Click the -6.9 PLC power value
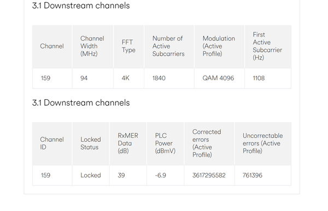 click(160, 176)
